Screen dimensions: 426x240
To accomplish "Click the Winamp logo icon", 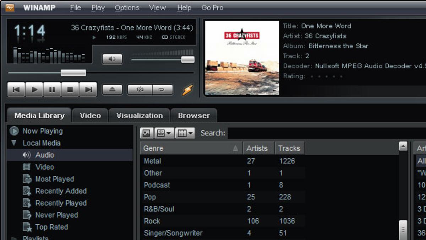I will 10,7.
